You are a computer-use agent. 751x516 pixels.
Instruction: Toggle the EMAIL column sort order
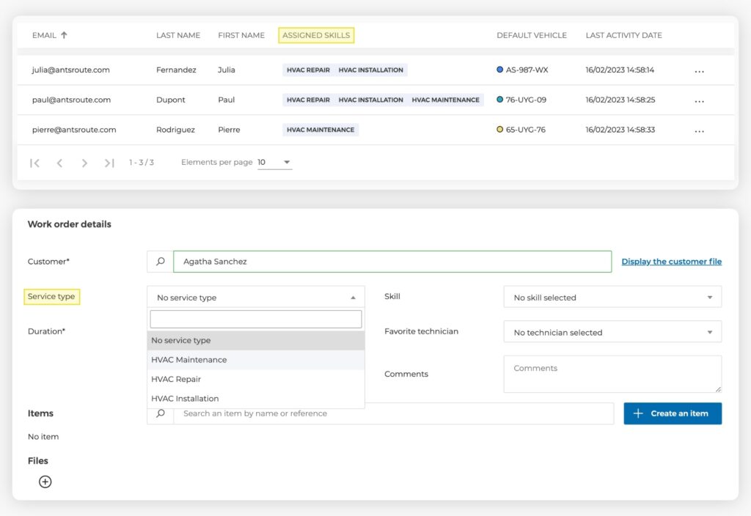point(62,34)
